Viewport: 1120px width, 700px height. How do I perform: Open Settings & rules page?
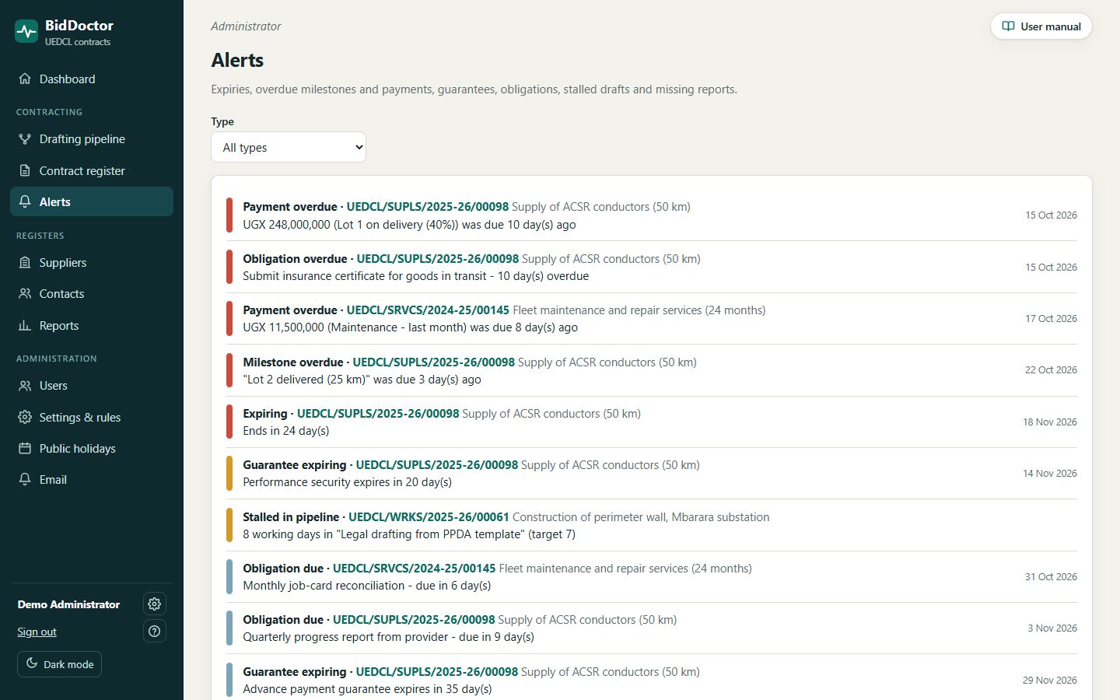(92, 417)
